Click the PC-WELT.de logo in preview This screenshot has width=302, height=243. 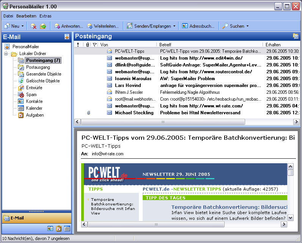click(x=108, y=174)
